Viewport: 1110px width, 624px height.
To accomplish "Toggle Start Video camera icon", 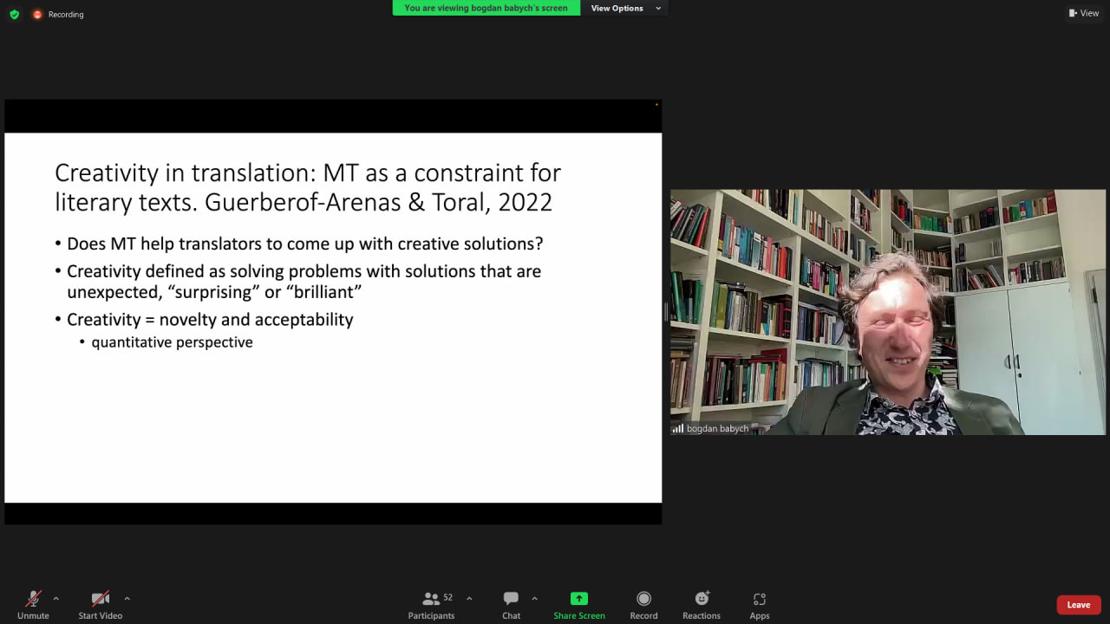I will (100, 599).
